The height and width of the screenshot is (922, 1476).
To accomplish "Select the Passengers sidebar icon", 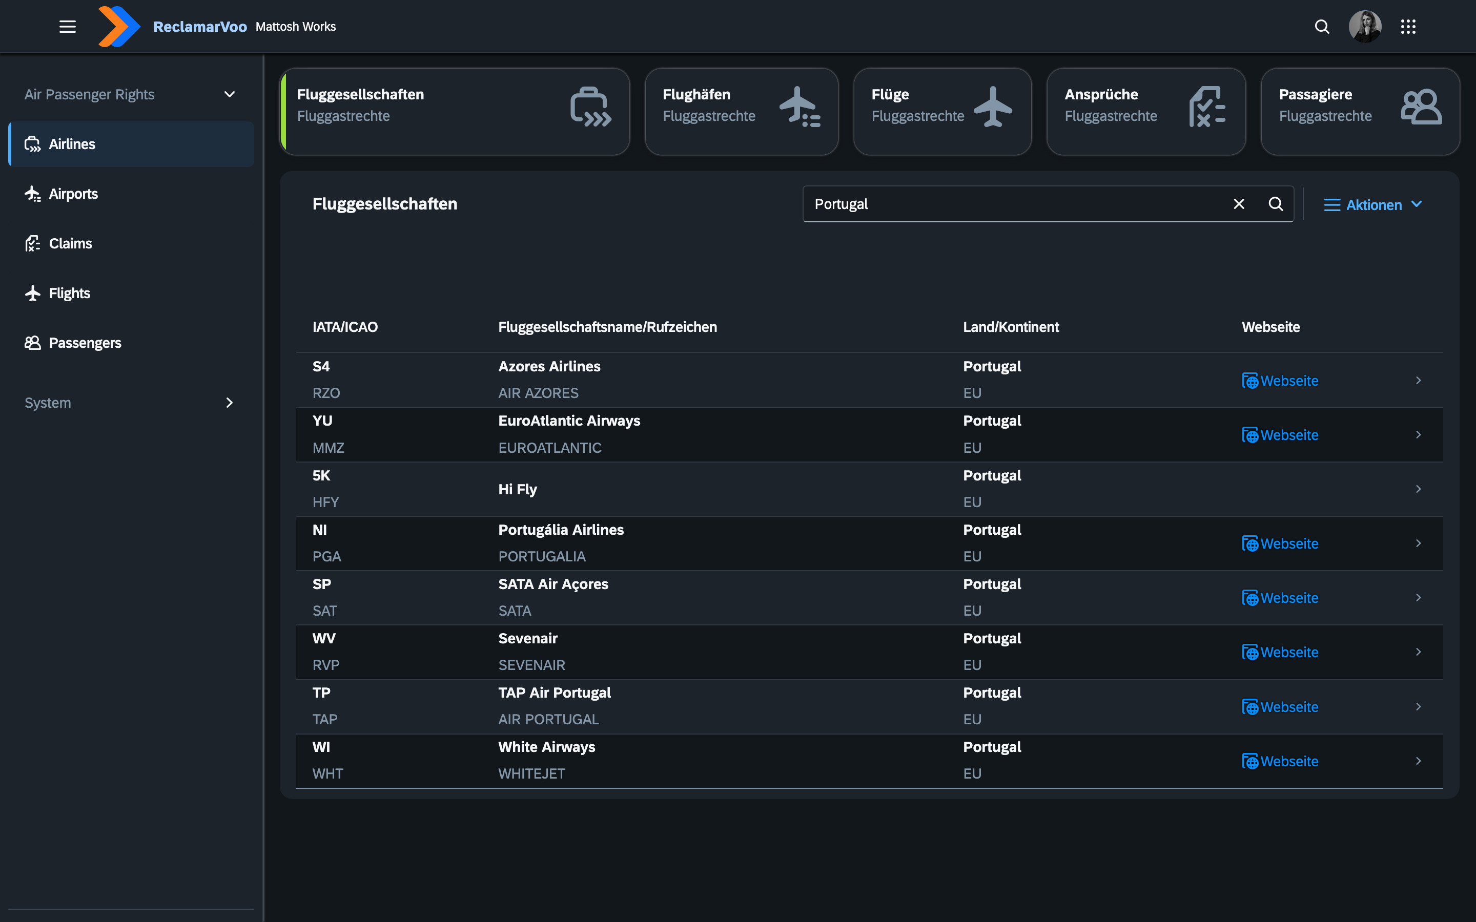I will (32, 342).
